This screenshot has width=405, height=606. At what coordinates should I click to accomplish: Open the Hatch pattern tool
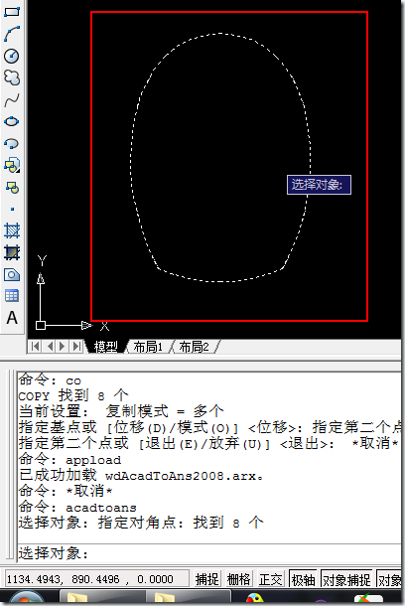pyautogui.click(x=12, y=230)
